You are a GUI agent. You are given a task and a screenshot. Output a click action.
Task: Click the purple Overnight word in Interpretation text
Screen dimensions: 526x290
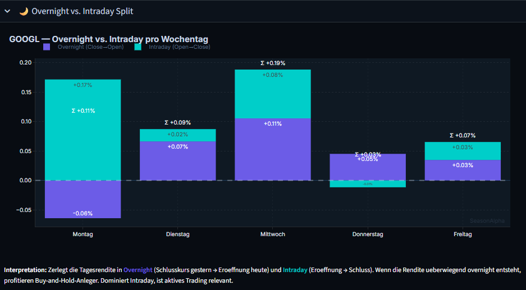(138, 270)
